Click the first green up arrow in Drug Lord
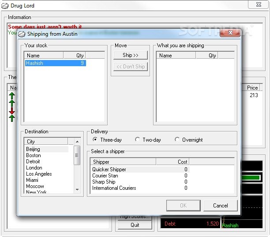Screen dimensions: 270x237 pos(12,96)
